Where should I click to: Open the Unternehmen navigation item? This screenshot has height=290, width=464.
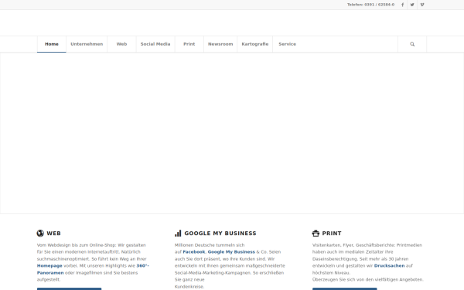(x=87, y=44)
